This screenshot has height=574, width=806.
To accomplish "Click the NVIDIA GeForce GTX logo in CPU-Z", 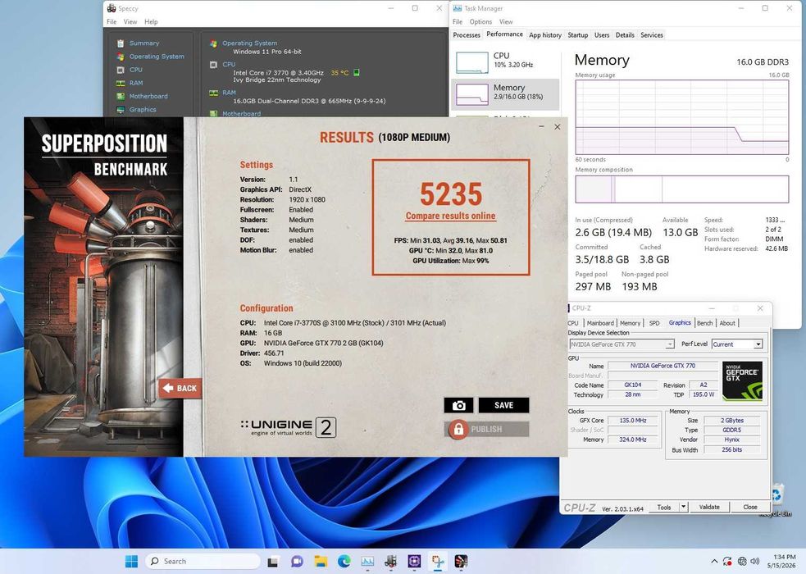I will (742, 380).
